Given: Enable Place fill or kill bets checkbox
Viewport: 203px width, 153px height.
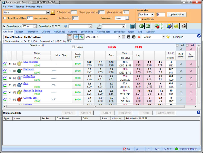Looking at the screenshot, I should [5, 18].
